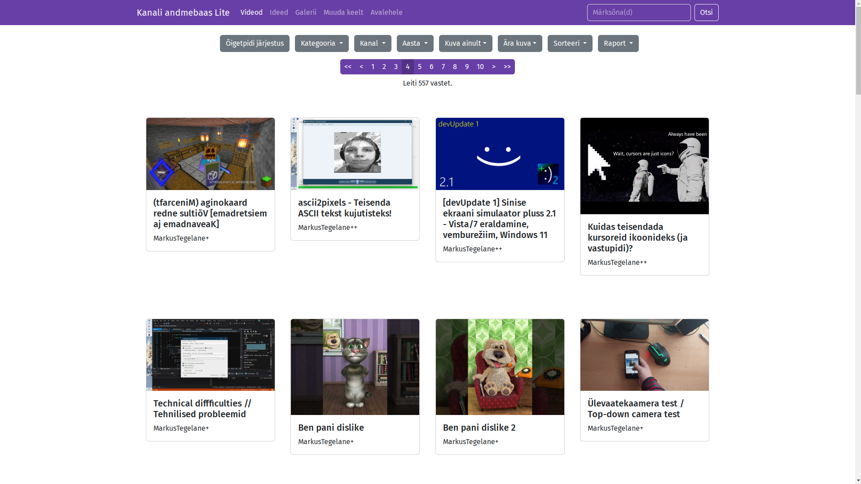Screen dimensions: 861x484
Task: Switch to the Ideed tab
Action: point(278,13)
